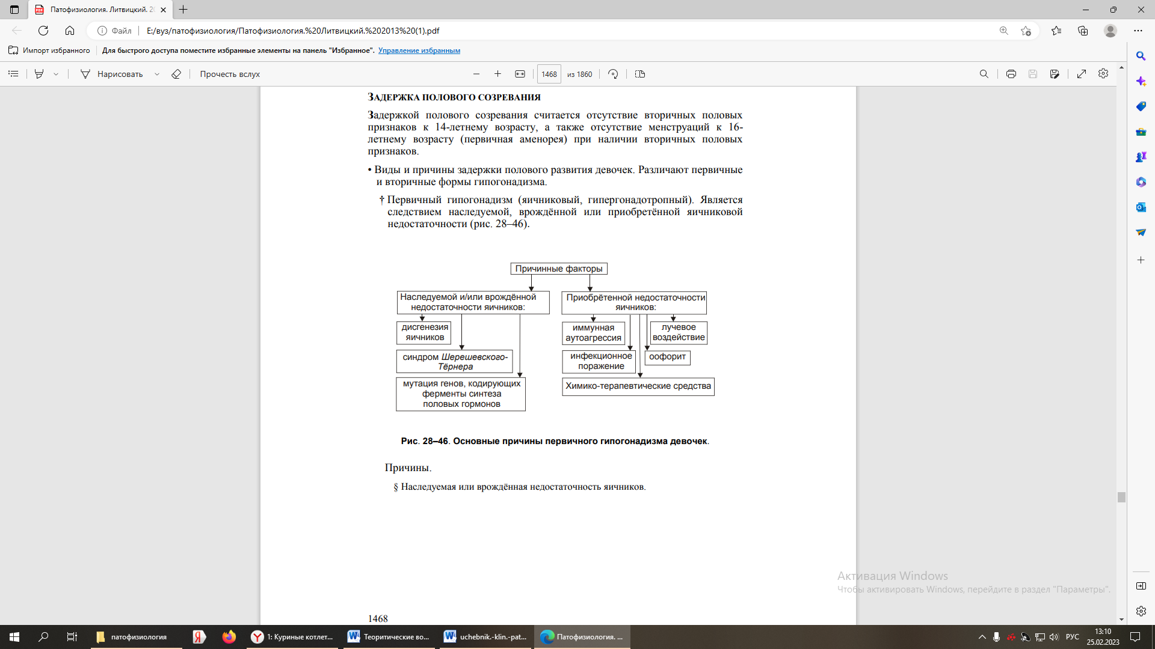Image resolution: width=1155 pixels, height=649 pixels.
Task: Zoom in the PDF page
Action: (x=497, y=74)
